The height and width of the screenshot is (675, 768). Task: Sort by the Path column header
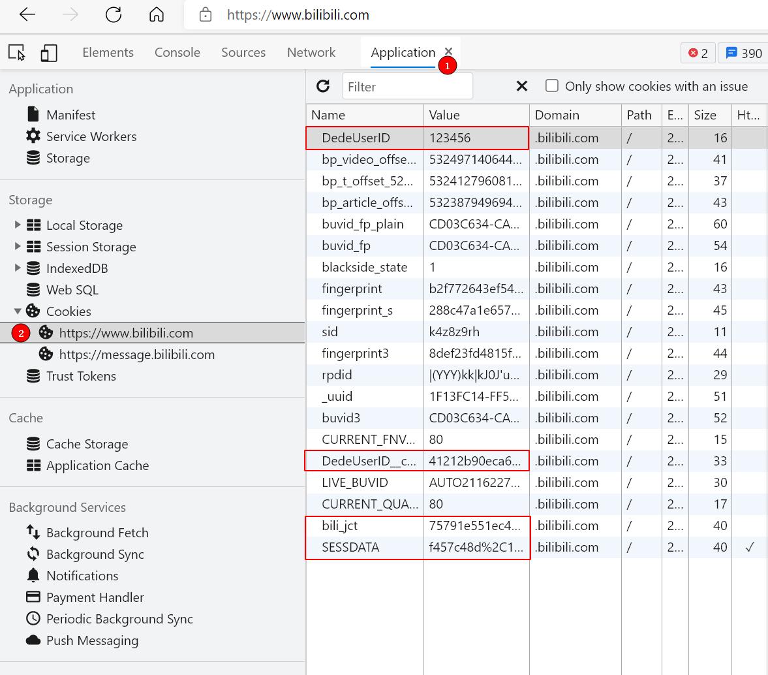point(641,115)
